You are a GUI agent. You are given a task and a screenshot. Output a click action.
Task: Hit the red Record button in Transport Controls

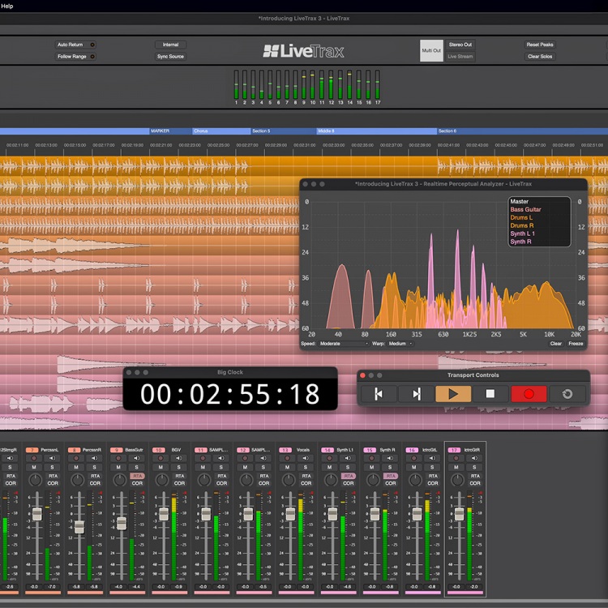(529, 394)
